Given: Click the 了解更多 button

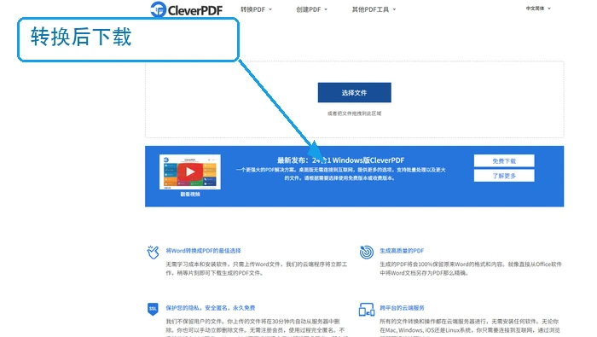Looking at the screenshot, I should [x=504, y=176].
